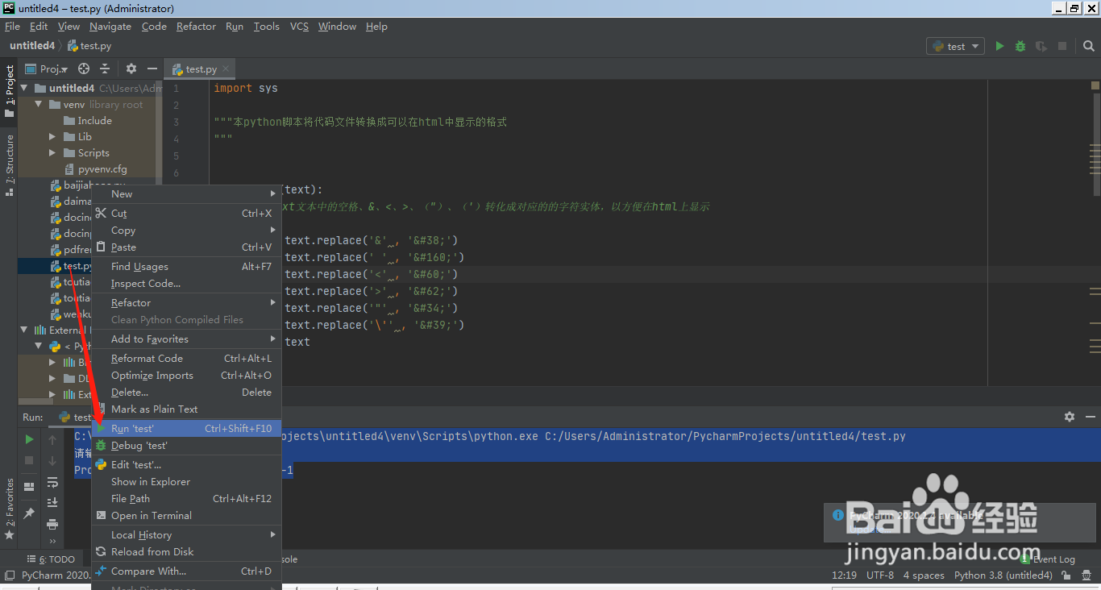Screen dimensions: 1101x590
Task: Open Run panel settings gear
Action: pyautogui.click(x=1070, y=417)
